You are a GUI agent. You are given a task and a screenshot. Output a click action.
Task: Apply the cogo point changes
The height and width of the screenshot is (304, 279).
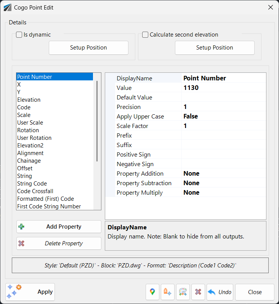coord(30,292)
